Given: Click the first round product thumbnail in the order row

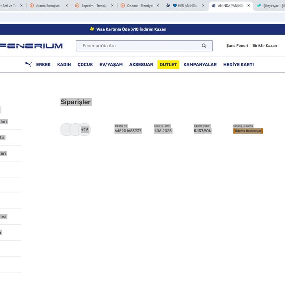Looking at the screenshot, I should (66, 130).
